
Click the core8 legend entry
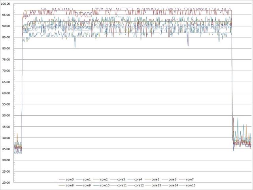pos(70,185)
